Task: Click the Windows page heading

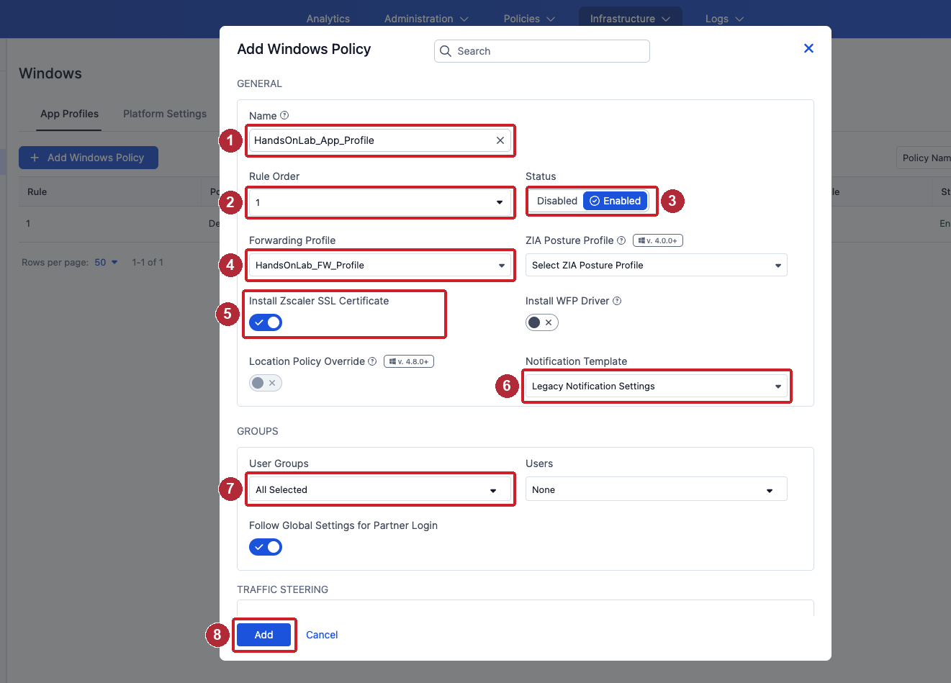Action: pos(50,73)
